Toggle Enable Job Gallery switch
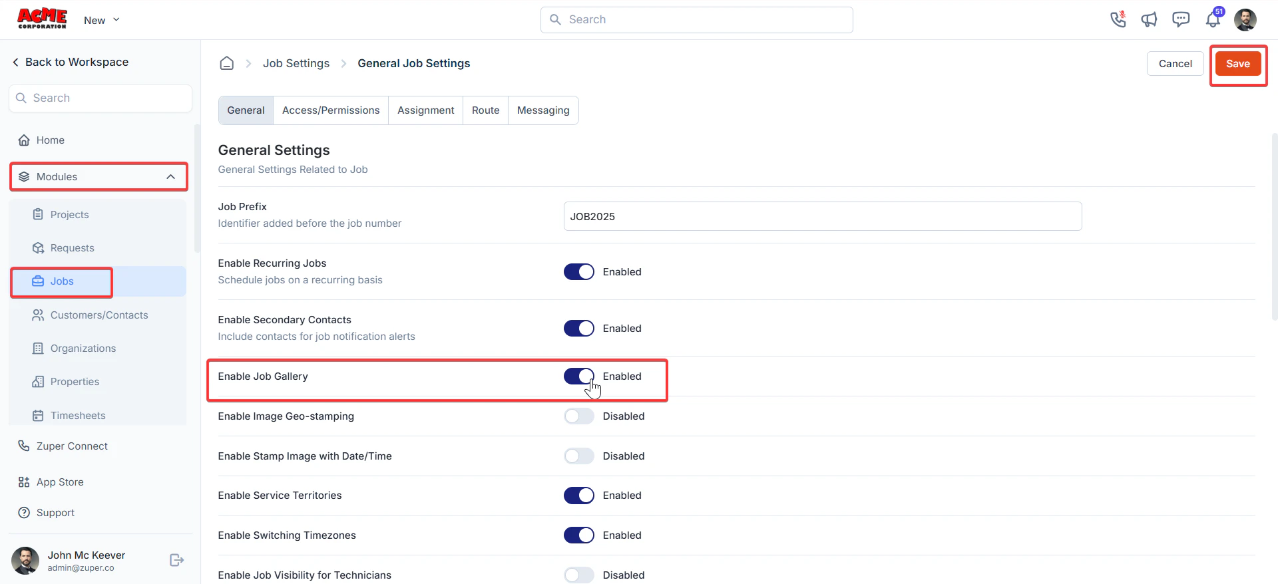This screenshot has width=1278, height=584. click(579, 376)
